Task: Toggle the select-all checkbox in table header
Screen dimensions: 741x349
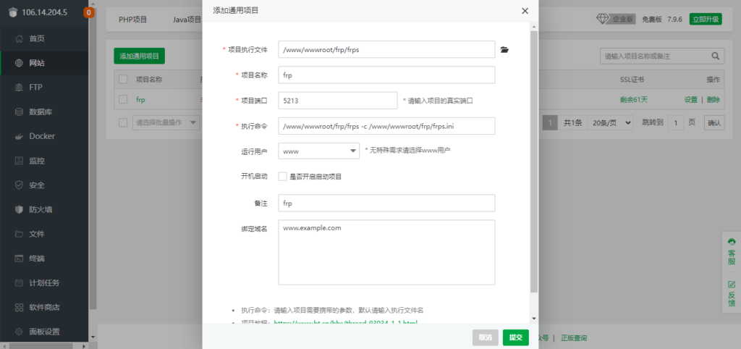Action: pos(123,79)
